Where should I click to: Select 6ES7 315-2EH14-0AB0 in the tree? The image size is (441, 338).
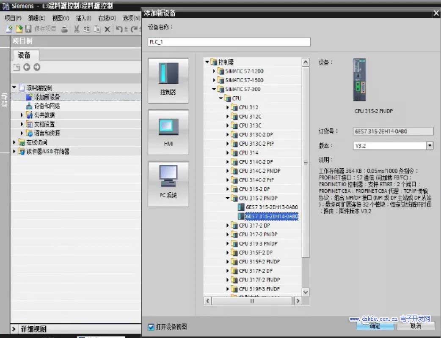(x=272, y=216)
